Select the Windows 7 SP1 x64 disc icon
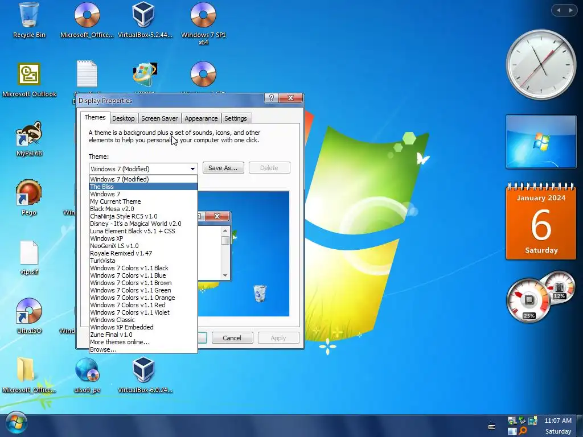 pos(203,23)
